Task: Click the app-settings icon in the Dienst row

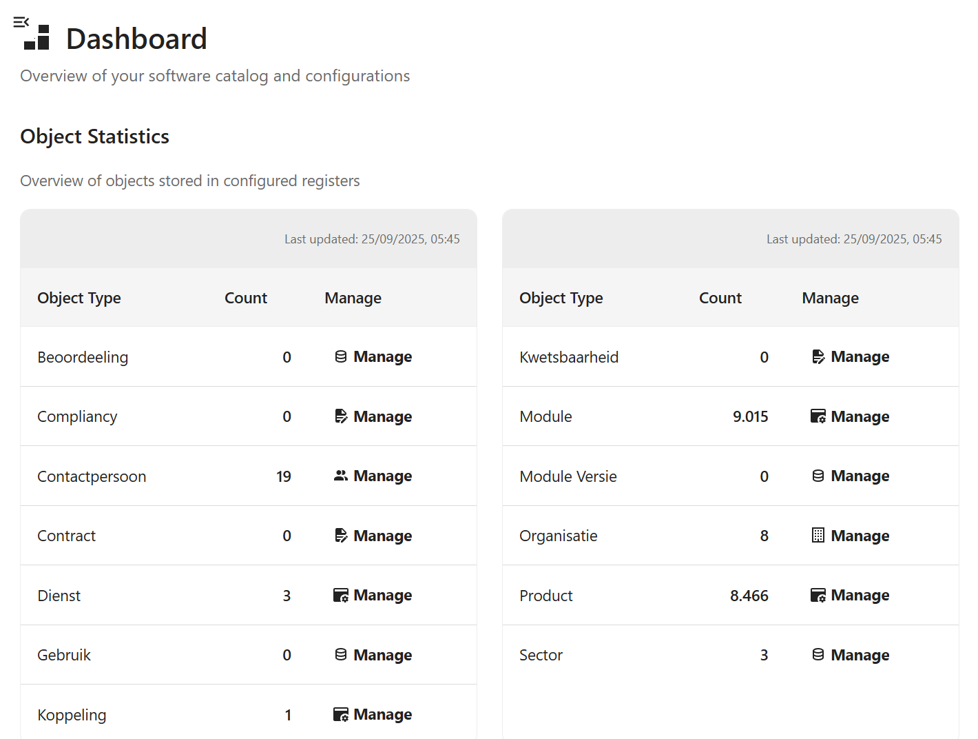Action: tap(341, 595)
